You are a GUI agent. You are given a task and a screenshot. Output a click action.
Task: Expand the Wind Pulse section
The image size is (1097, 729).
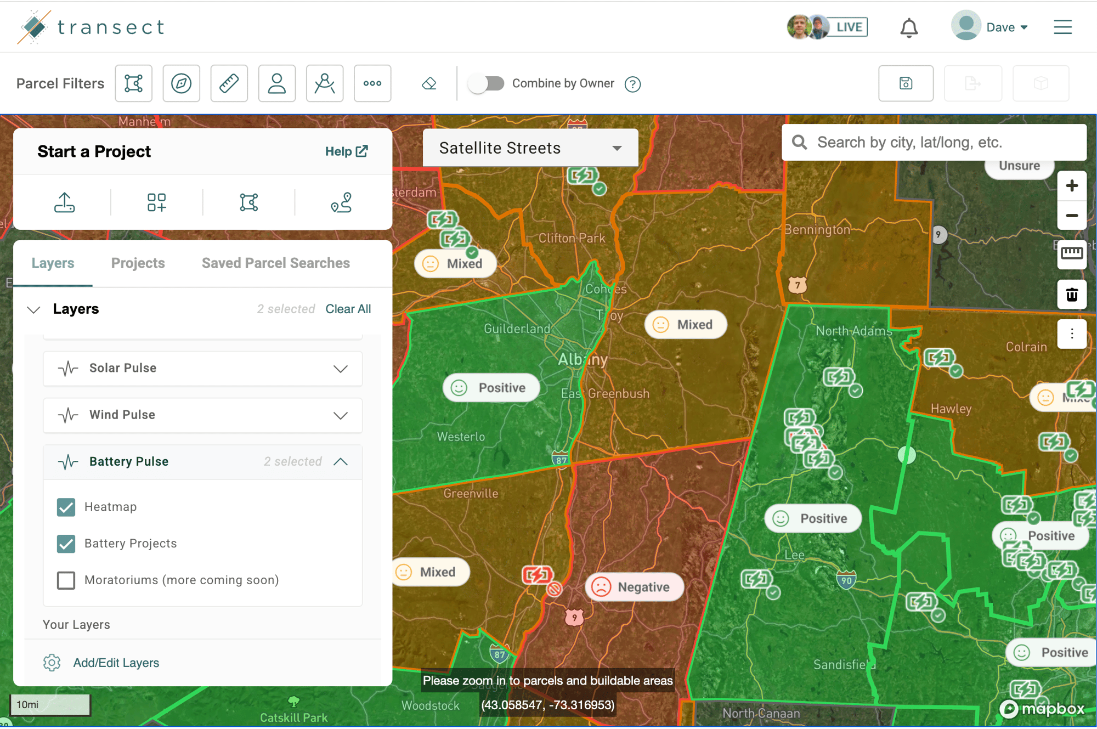click(202, 415)
